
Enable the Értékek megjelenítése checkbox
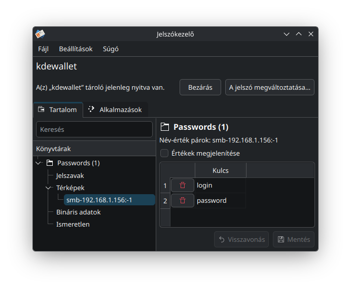tap(164, 153)
